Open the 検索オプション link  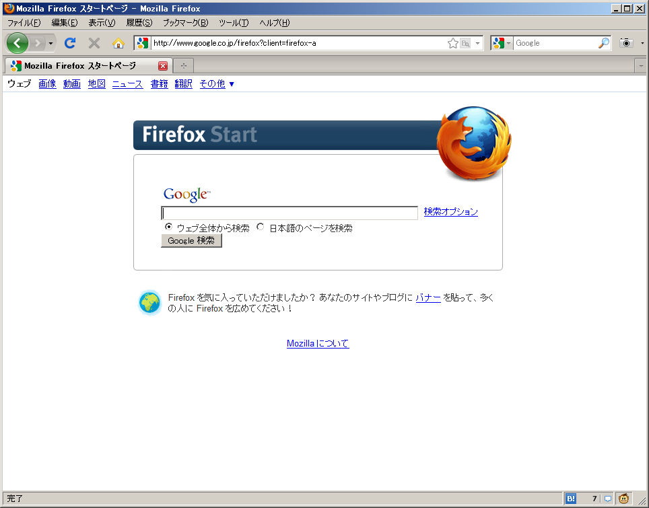coord(451,211)
